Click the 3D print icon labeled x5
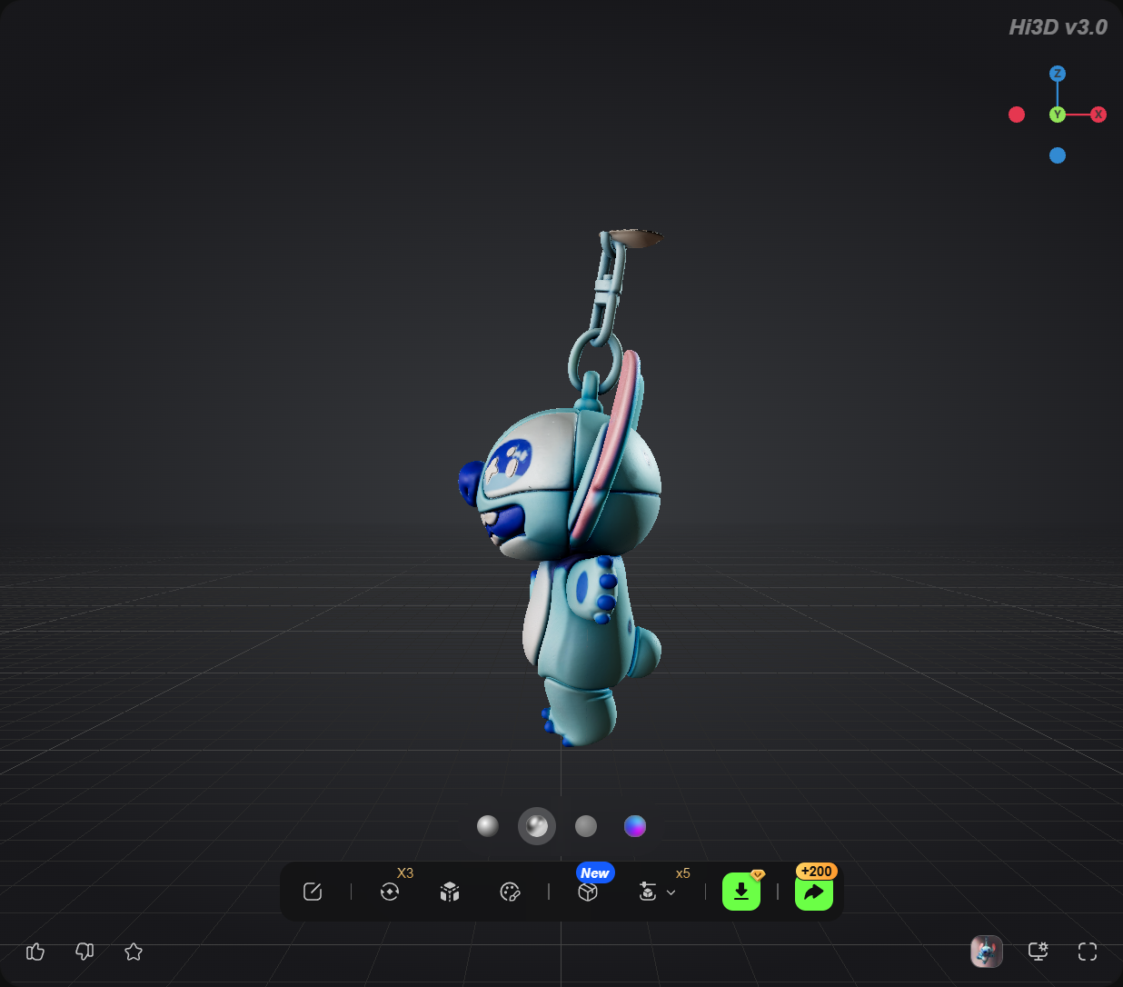This screenshot has width=1123, height=987. [648, 892]
